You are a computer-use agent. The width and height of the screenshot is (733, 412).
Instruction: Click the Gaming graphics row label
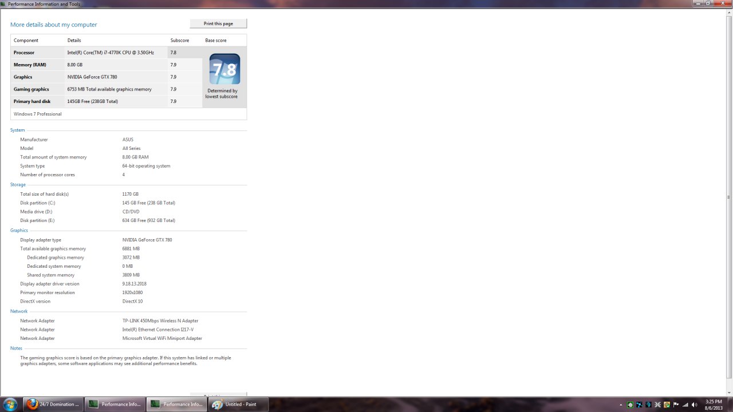pyautogui.click(x=31, y=89)
